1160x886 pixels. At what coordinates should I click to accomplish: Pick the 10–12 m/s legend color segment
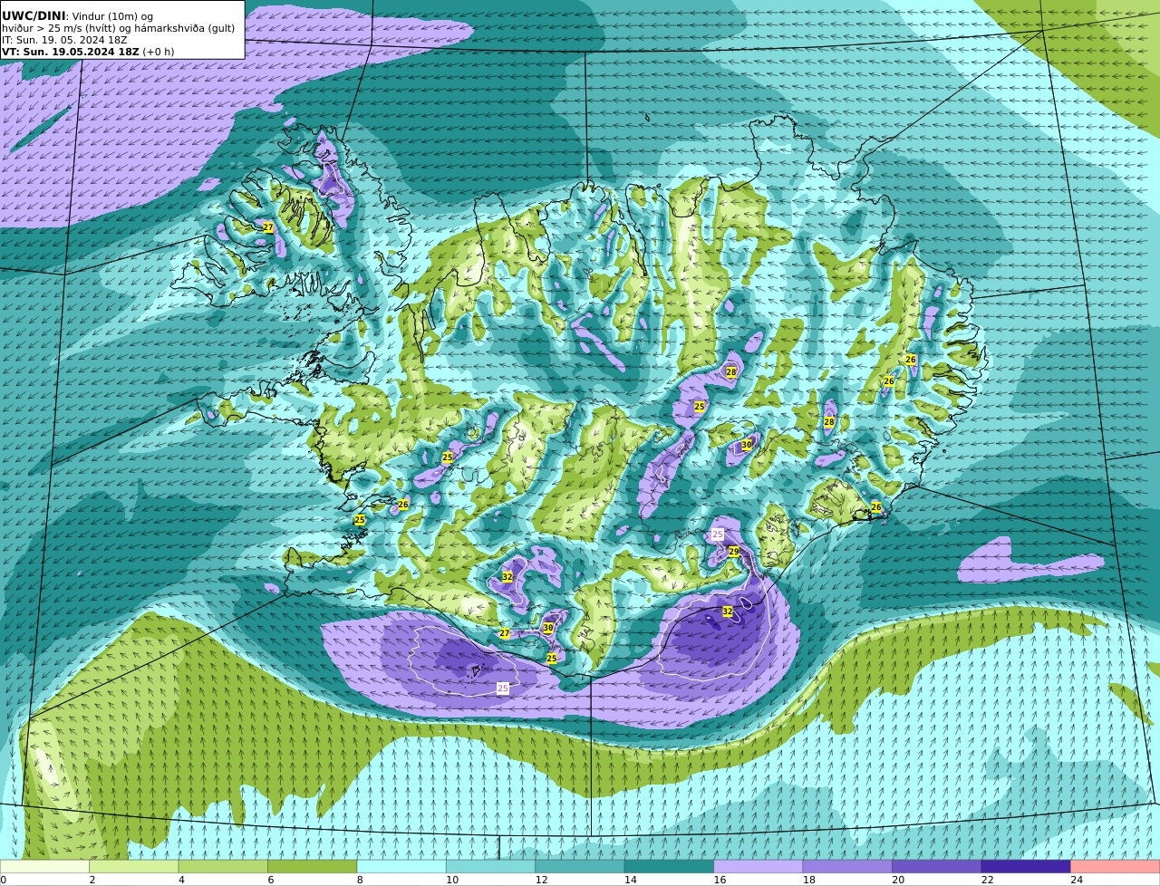[491, 867]
